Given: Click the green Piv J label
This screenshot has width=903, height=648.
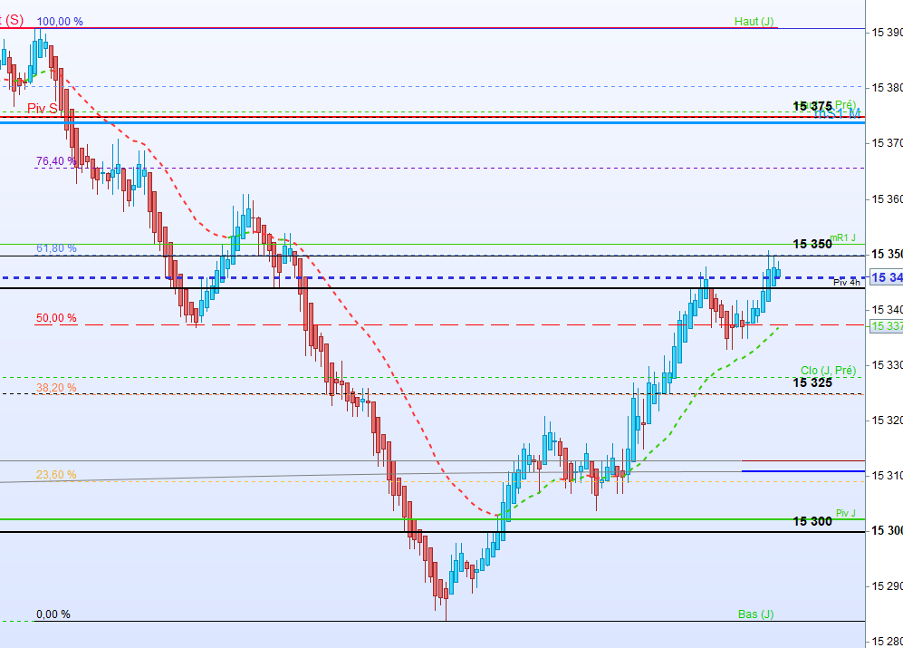Looking at the screenshot, I should coord(845,513).
